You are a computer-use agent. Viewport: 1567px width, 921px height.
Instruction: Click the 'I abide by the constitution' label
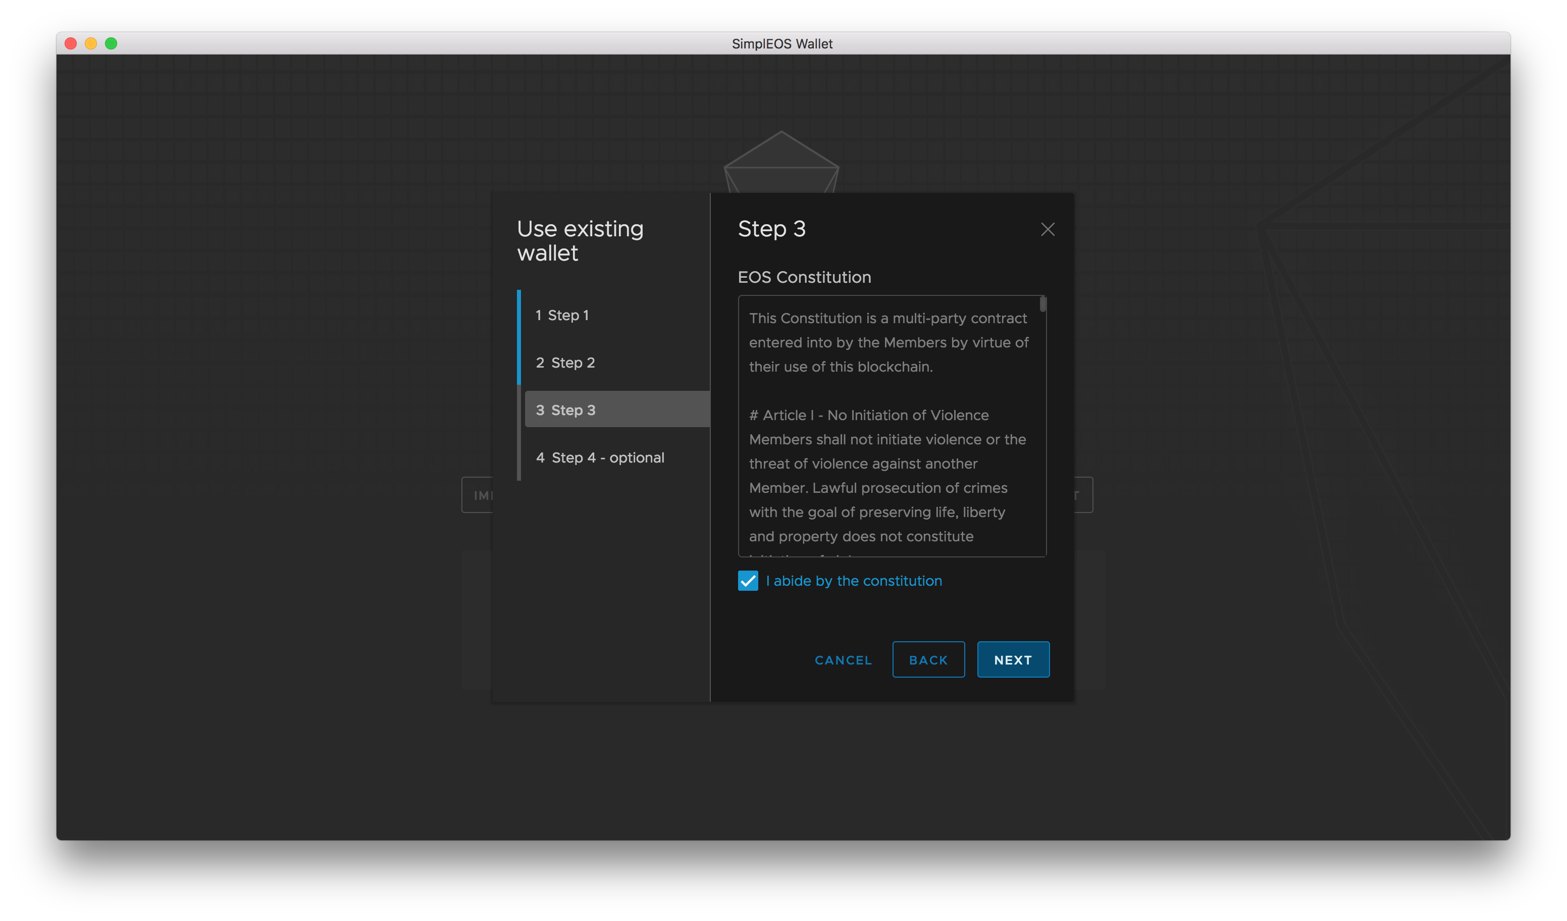click(x=854, y=581)
